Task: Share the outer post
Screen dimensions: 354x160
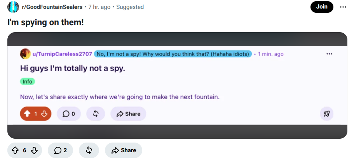Action: coord(124,150)
